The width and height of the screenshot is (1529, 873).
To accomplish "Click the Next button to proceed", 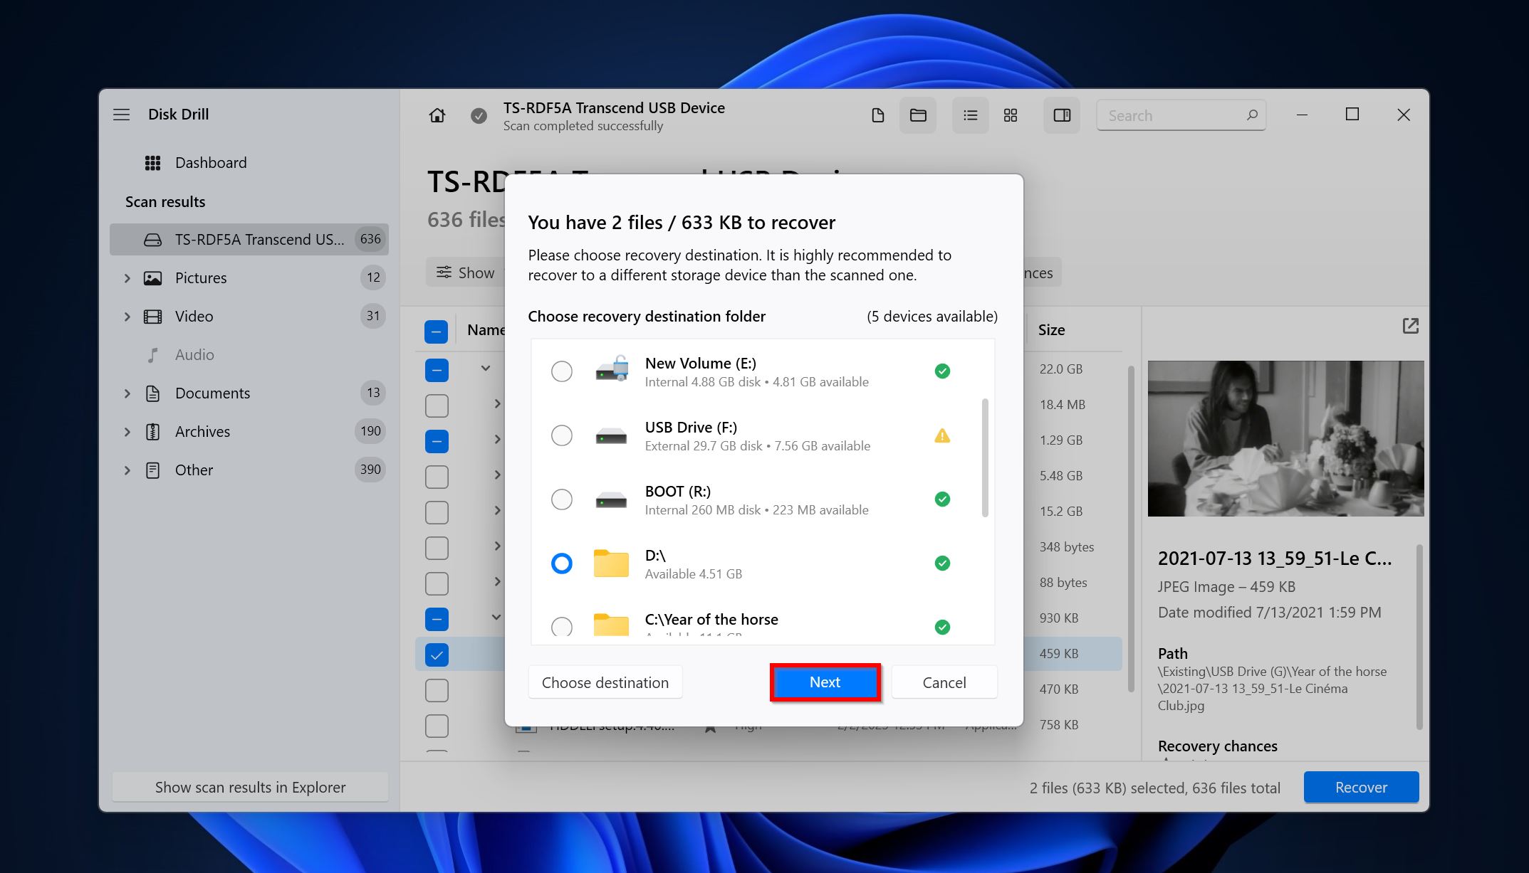I will coord(825,682).
